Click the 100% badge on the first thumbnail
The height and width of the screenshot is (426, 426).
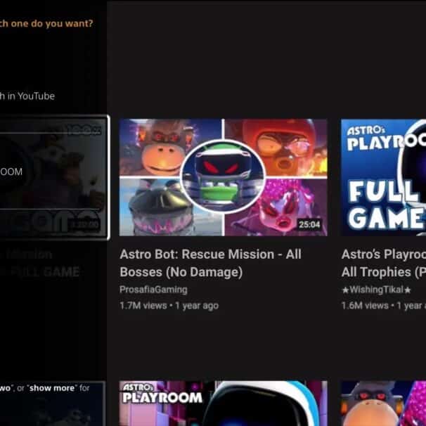84,129
